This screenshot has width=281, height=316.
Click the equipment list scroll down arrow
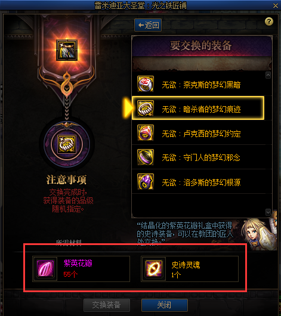[268, 212]
